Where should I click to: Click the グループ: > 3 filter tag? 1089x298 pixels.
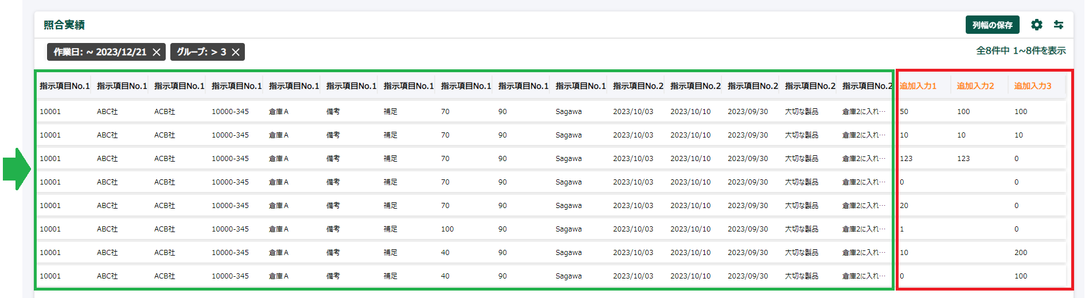(x=201, y=52)
